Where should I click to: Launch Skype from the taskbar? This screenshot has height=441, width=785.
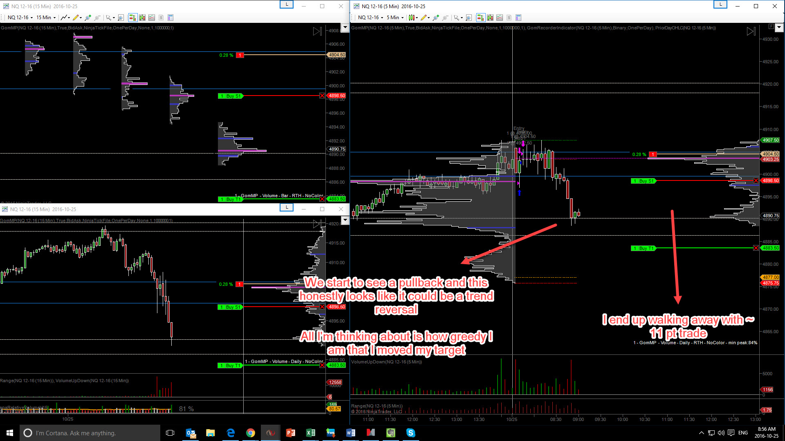[411, 433]
